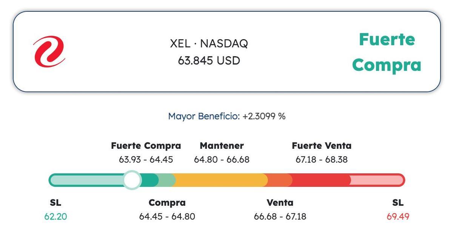Viewport: 453px width, 252px height.
Task: Click the 67.18 - 68.38 range text
Action: pos(321,160)
